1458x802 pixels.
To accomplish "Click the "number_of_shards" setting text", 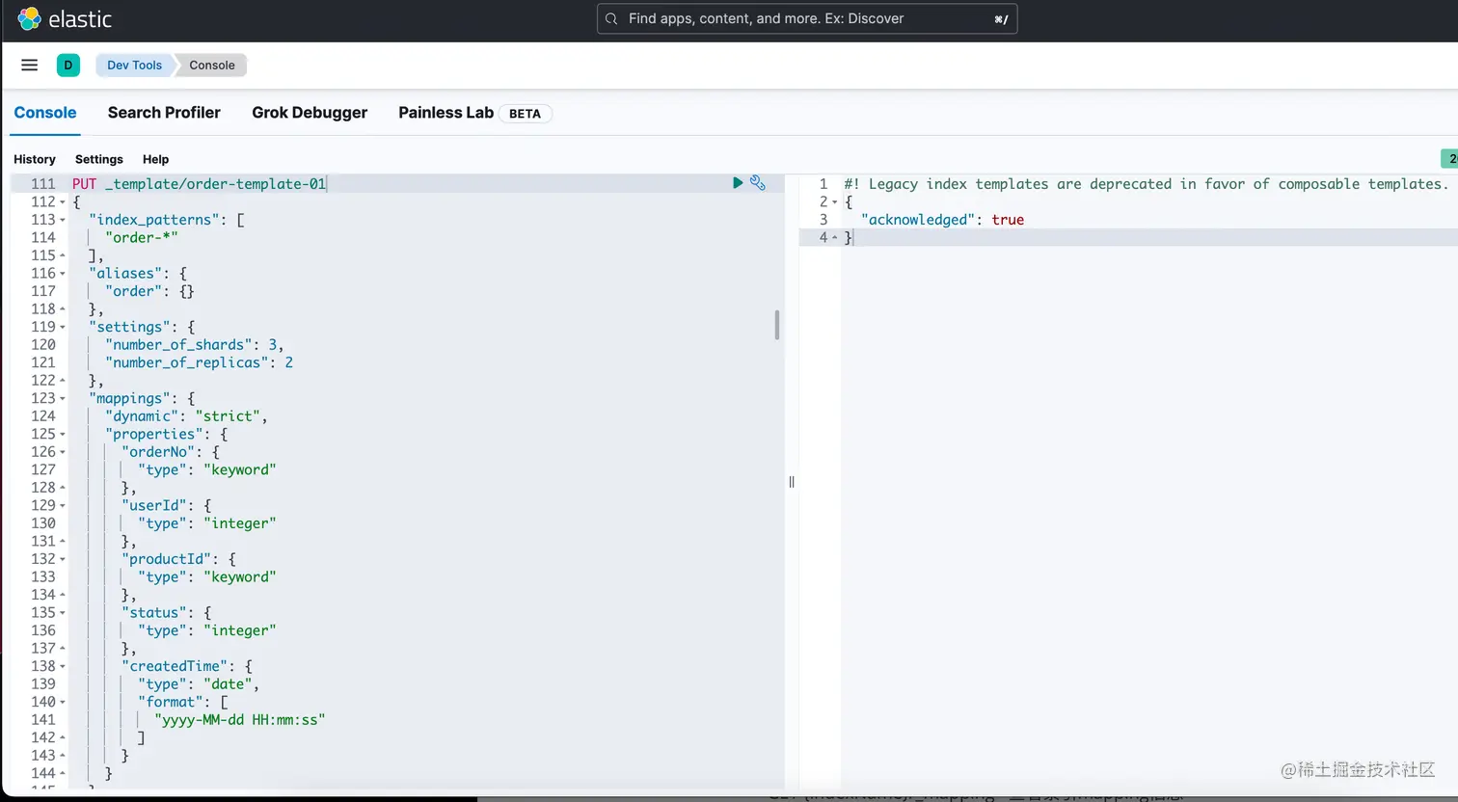I will (178, 344).
